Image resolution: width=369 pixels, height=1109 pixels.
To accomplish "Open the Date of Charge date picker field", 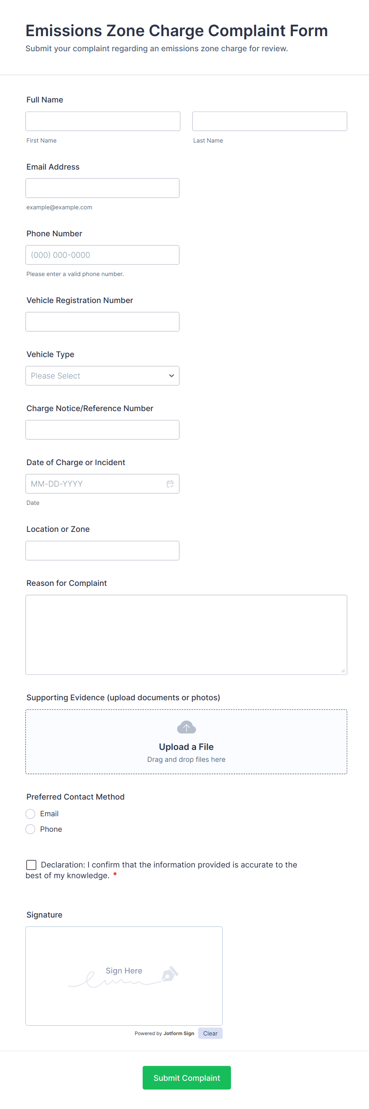I will [x=94, y=483].
